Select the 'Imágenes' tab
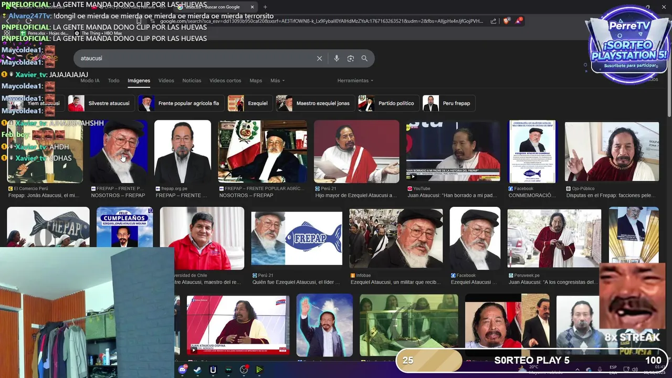Image resolution: width=672 pixels, height=378 pixels. click(139, 81)
